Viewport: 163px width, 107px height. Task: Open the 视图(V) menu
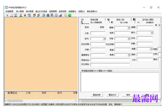(82, 11)
